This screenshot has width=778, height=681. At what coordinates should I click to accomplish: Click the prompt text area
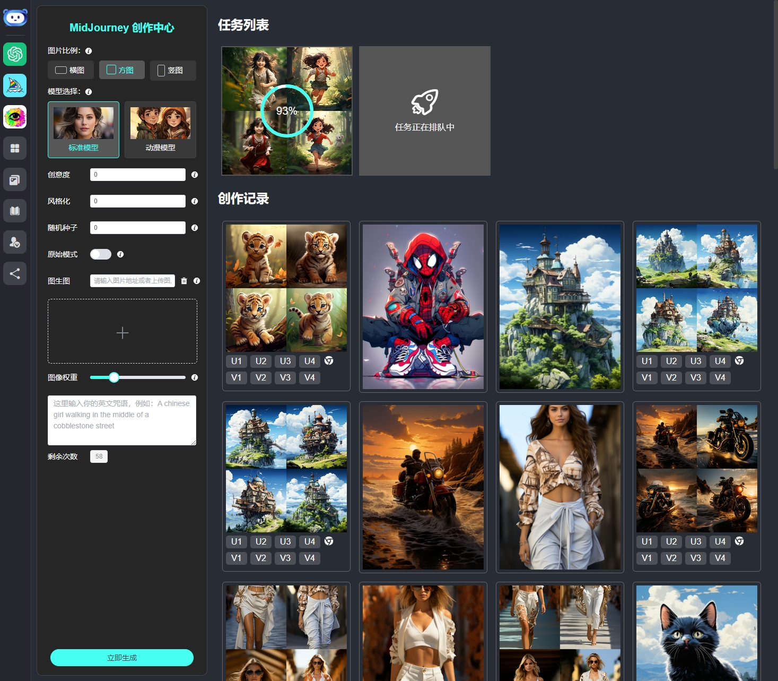point(122,420)
